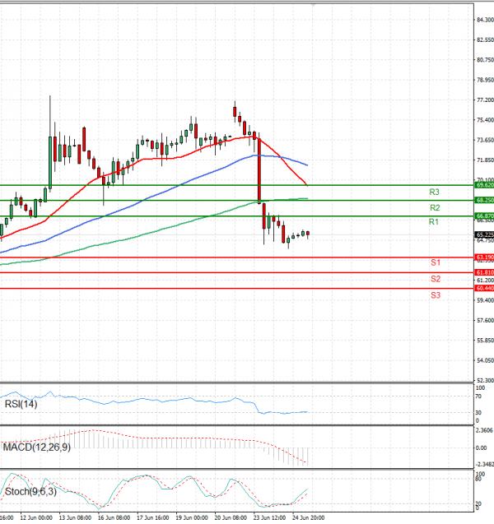Click the S3 support label

436,295
